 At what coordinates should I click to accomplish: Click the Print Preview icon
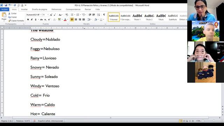coord(22,5)
